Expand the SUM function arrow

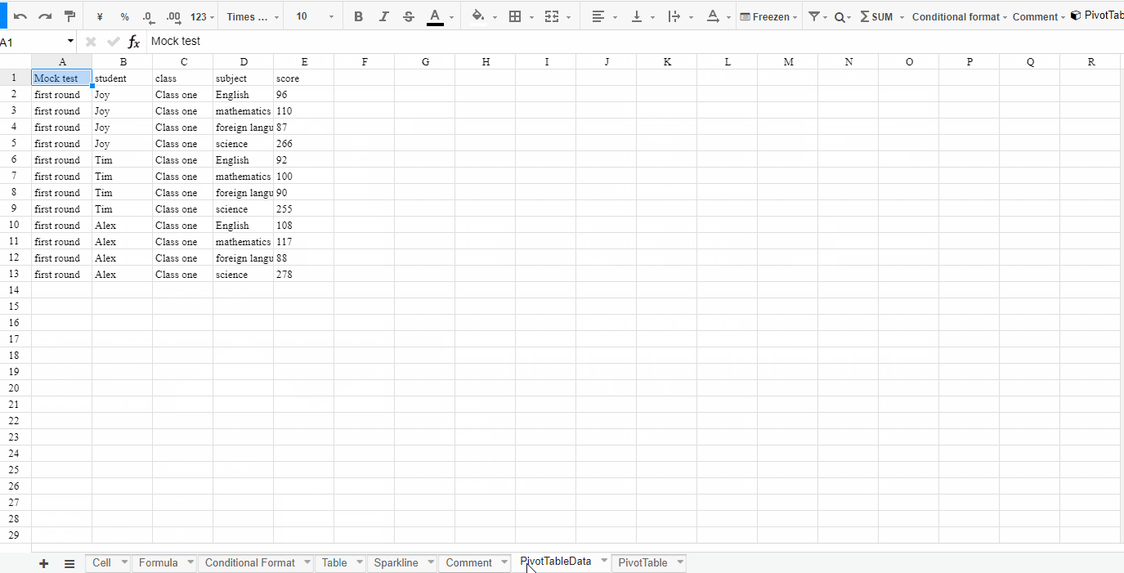(902, 17)
